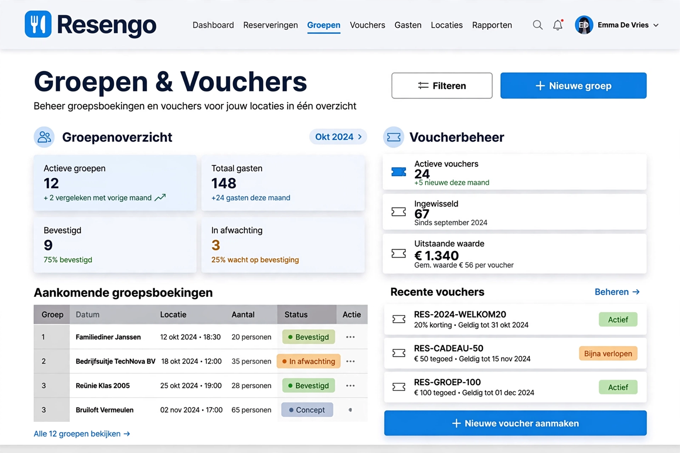Click Bevestigd status of Reünie Klas 2005
Screen dimensions: 680x453
(x=308, y=385)
